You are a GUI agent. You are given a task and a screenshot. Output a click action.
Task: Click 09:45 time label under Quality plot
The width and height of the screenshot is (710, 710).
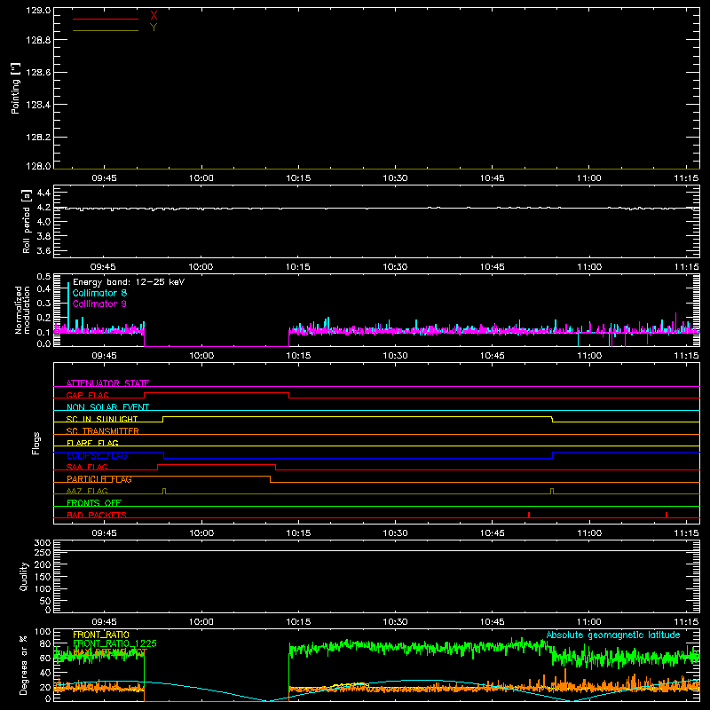104,622
